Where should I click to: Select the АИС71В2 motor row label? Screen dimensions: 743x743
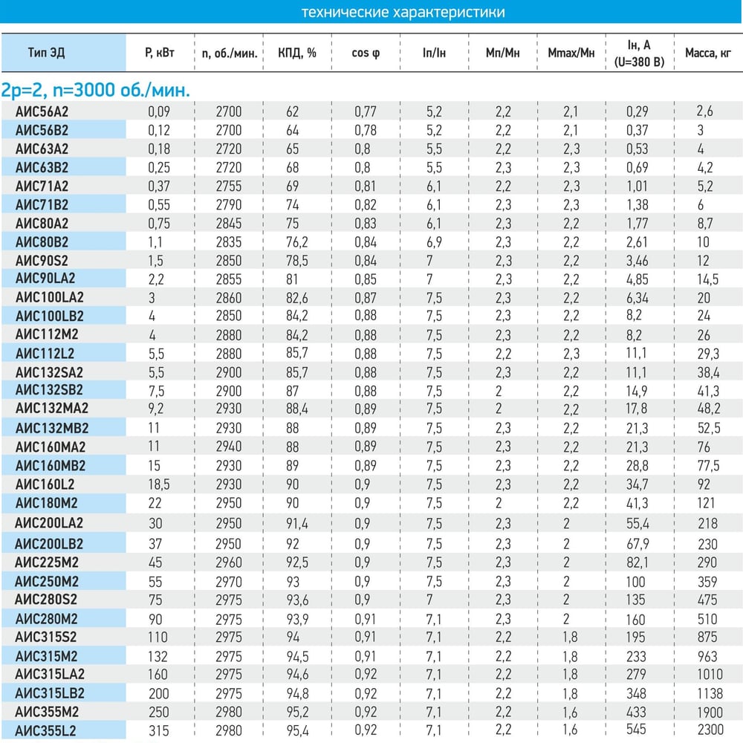tap(42, 205)
